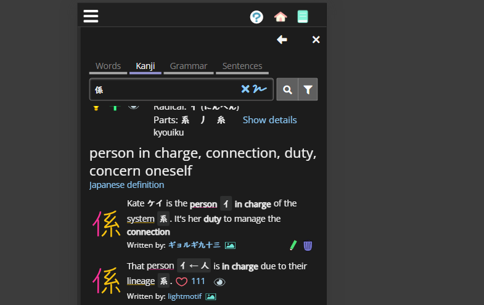484x305 pixels.
Task: Delete mnemonic with trash icon
Action: tap(308, 245)
